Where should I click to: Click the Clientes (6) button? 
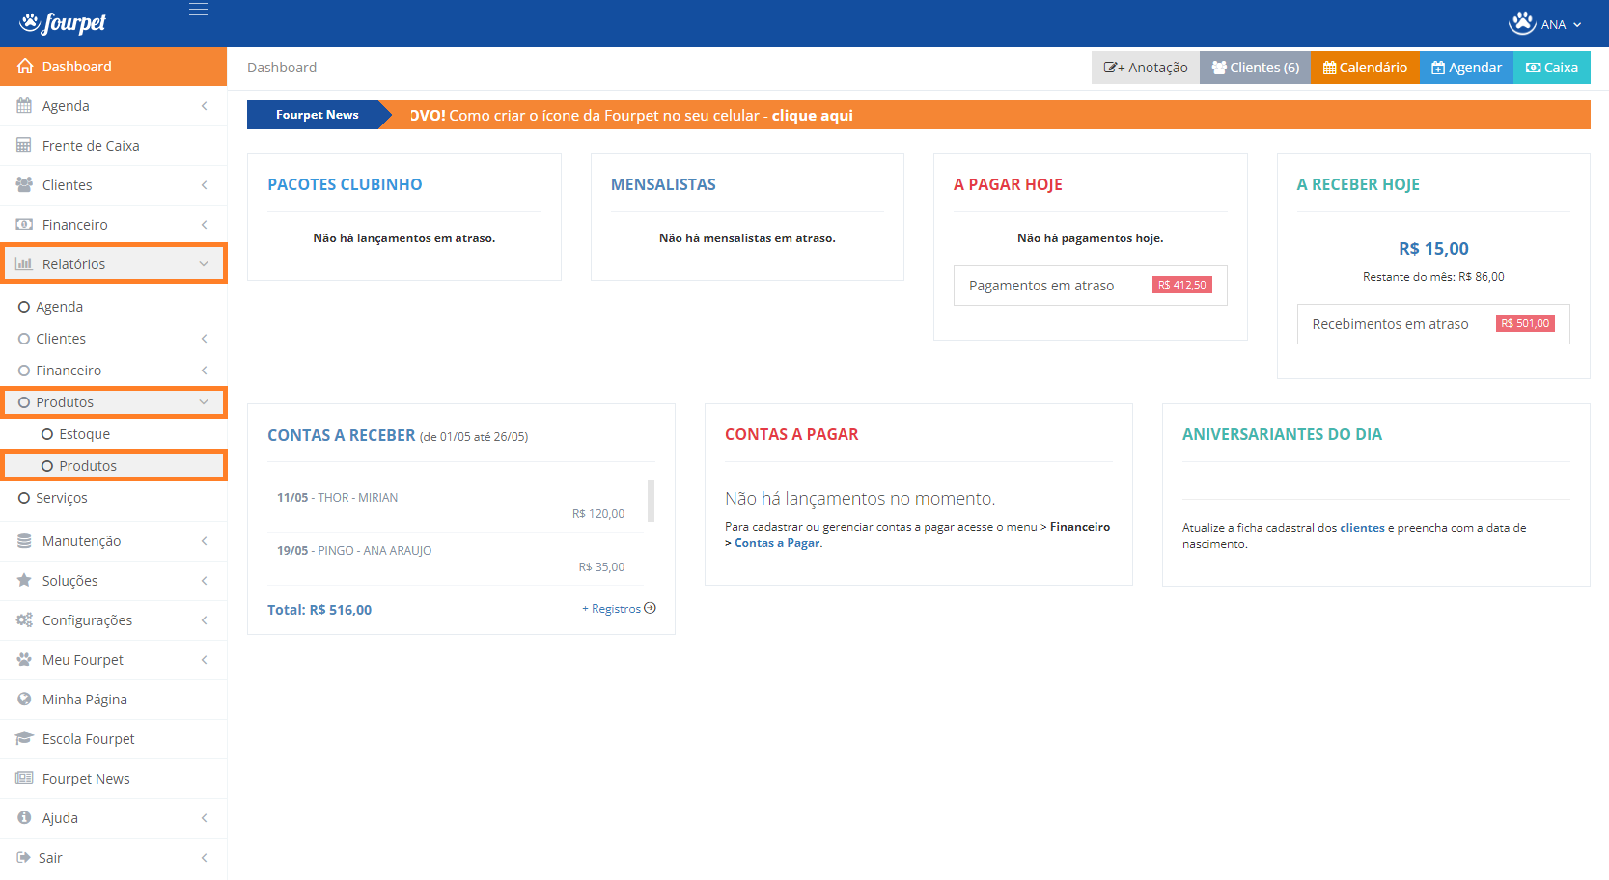pos(1255,68)
